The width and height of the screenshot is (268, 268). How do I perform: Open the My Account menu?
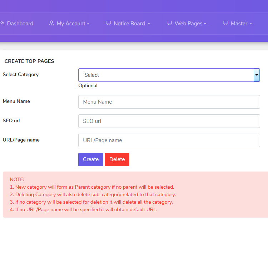(71, 24)
